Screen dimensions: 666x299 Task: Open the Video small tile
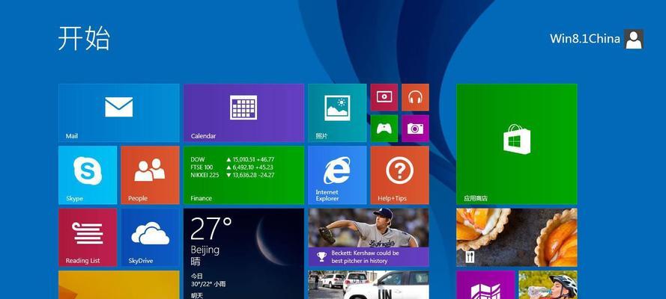(x=384, y=97)
